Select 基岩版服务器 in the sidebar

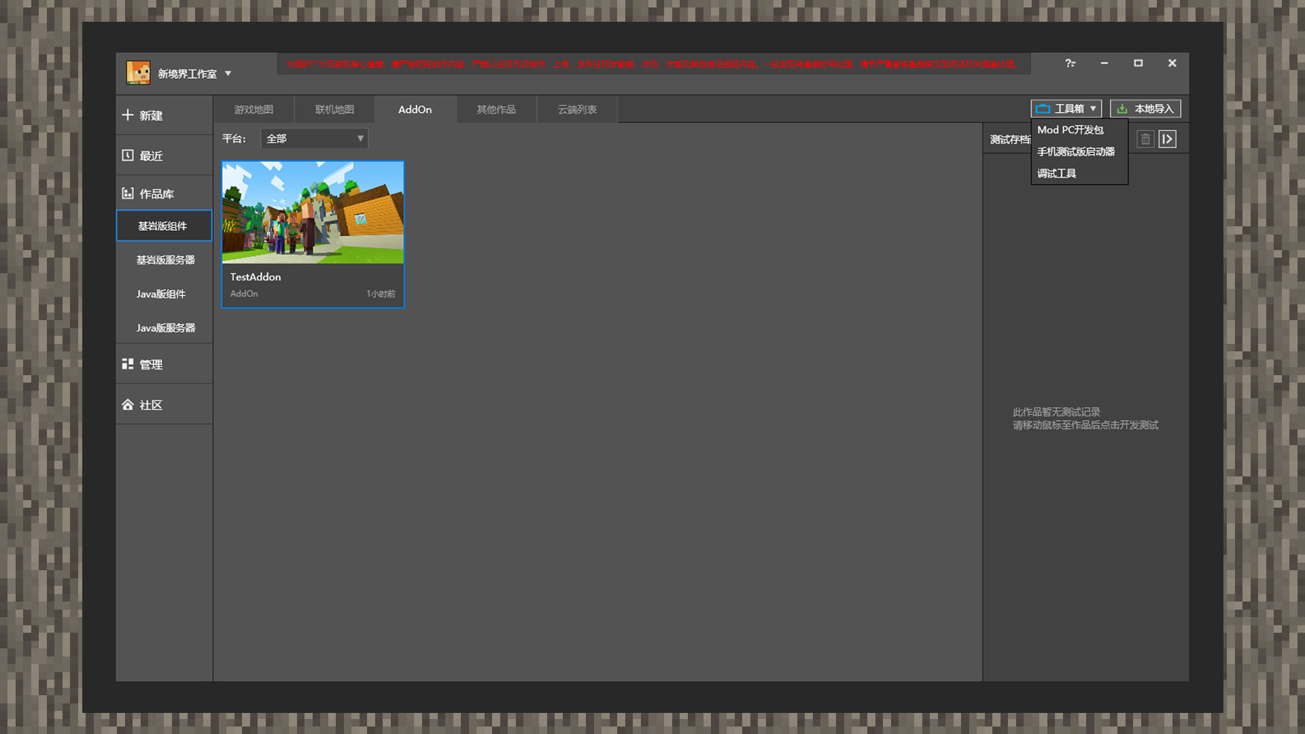click(x=165, y=260)
